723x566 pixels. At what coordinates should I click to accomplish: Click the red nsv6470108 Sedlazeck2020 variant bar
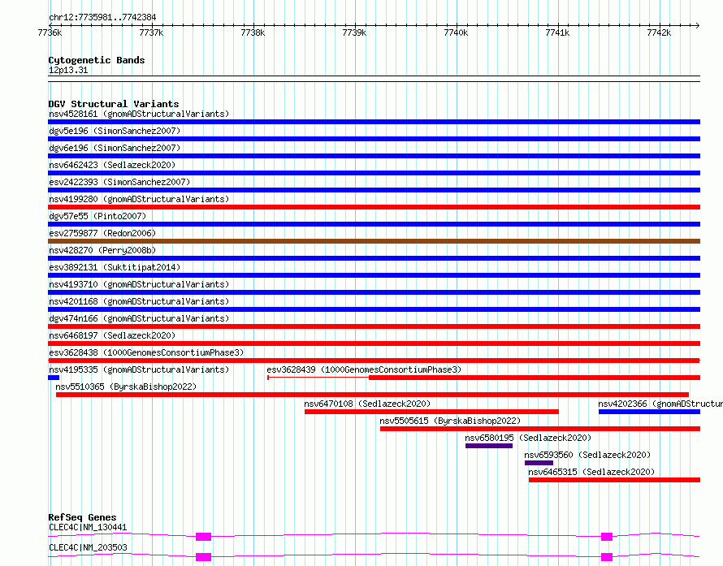(431, 412)
